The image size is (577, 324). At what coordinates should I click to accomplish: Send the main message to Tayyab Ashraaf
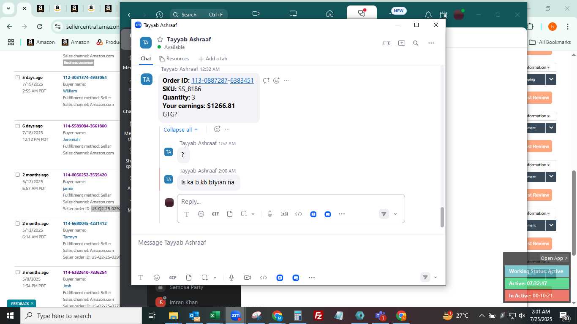tap(425, 277)
